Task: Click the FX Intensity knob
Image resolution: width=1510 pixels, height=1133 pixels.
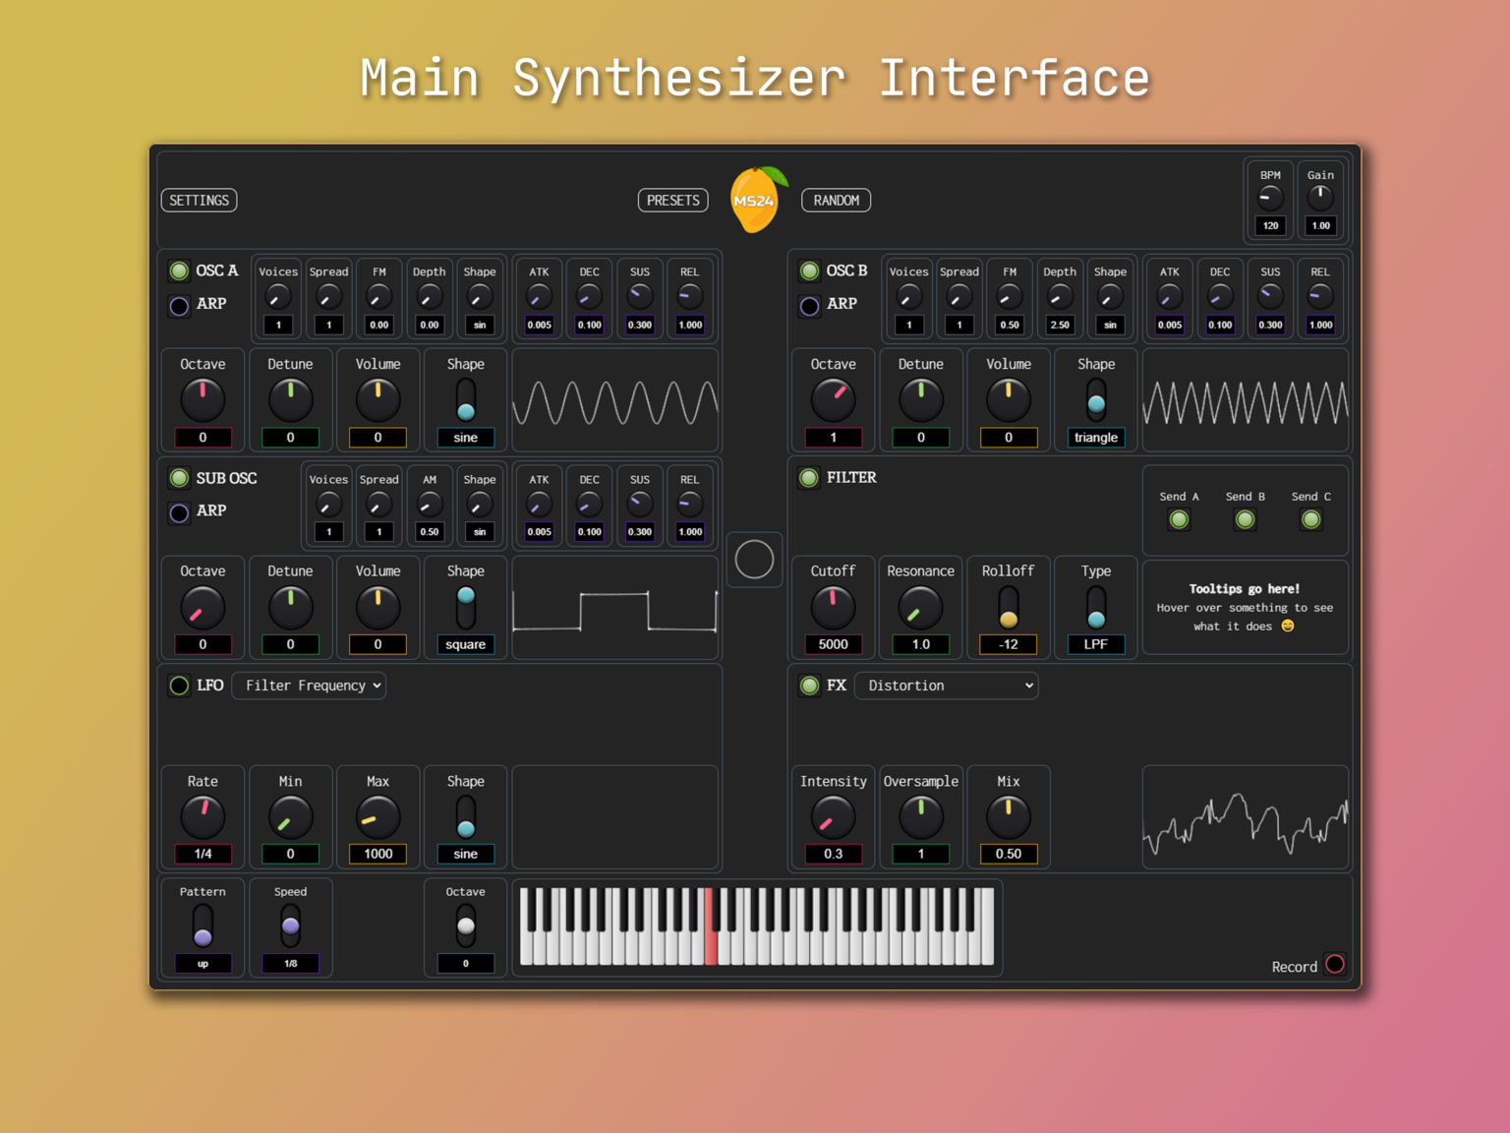Action: pyautogui.click(x=833, y=817)
